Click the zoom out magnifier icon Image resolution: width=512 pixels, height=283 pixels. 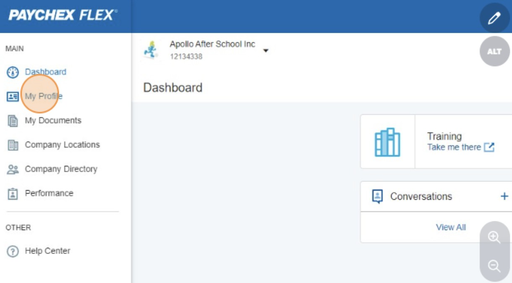click(494, 266)
